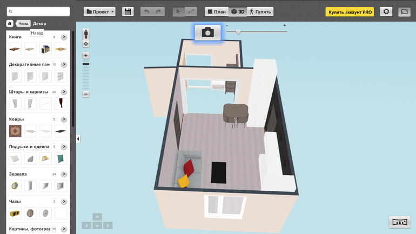Switch to План view mode

point(216,11)
